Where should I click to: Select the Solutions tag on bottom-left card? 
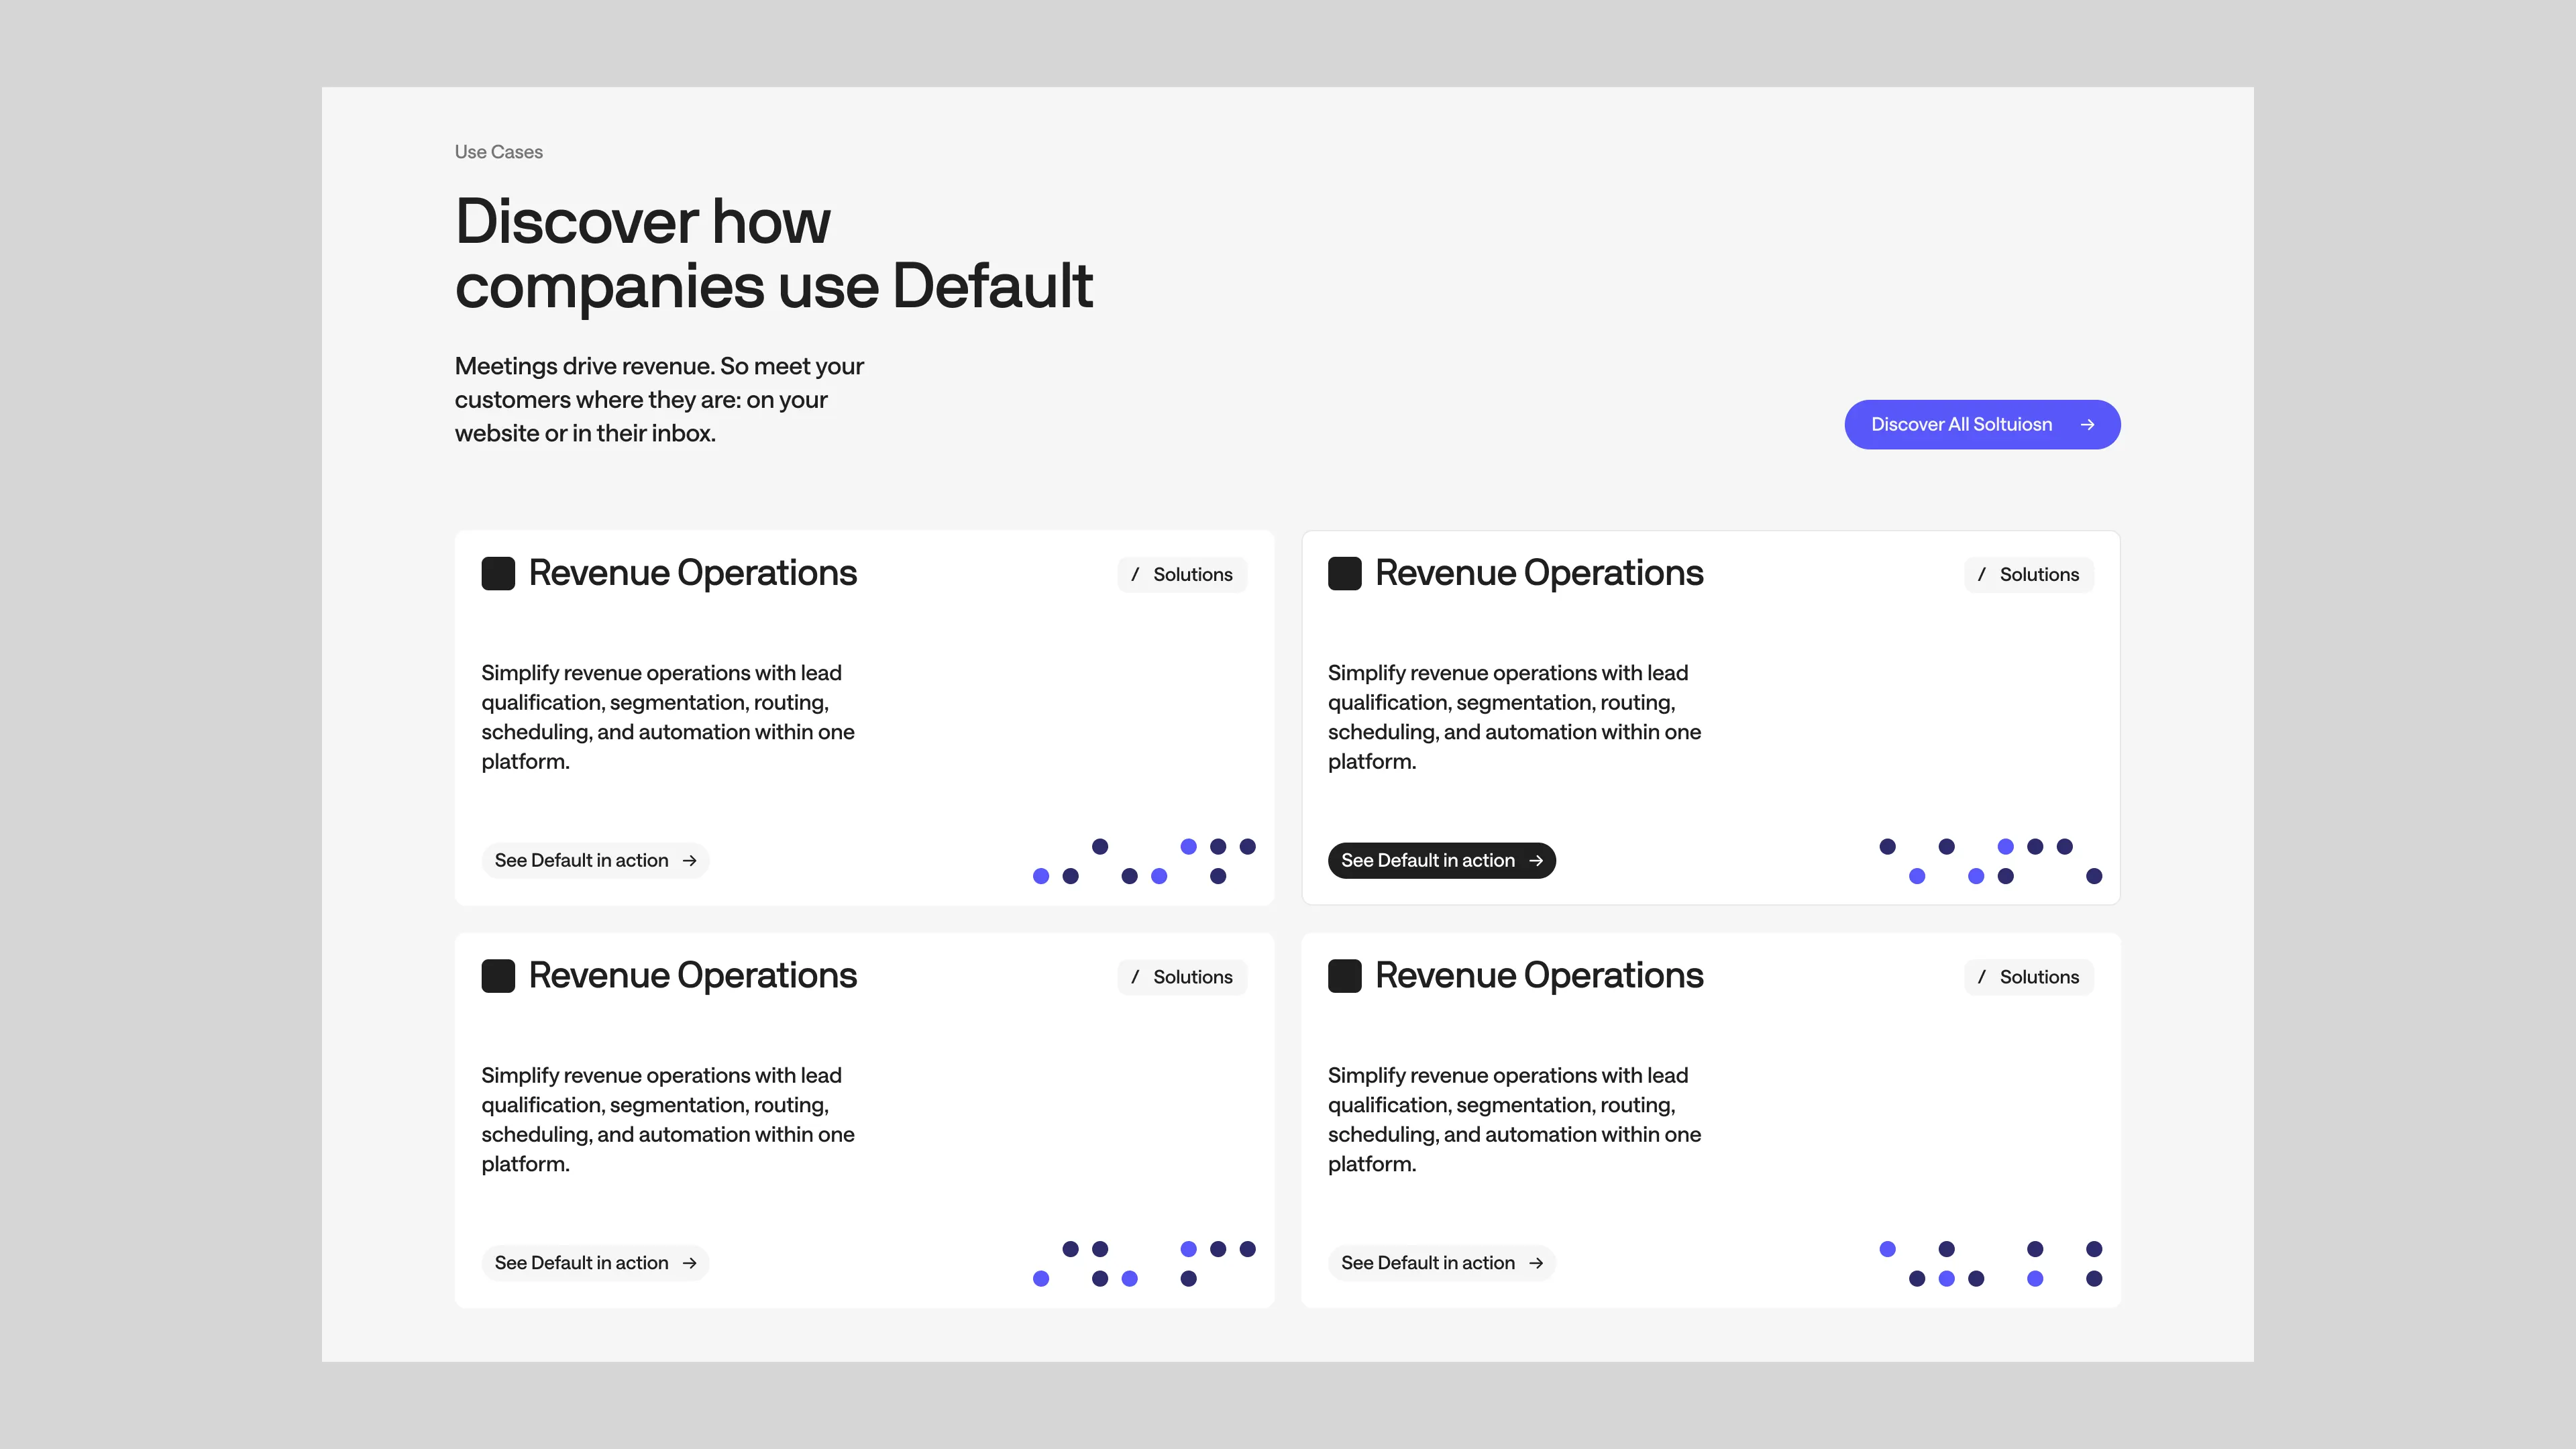[1182, 977]
